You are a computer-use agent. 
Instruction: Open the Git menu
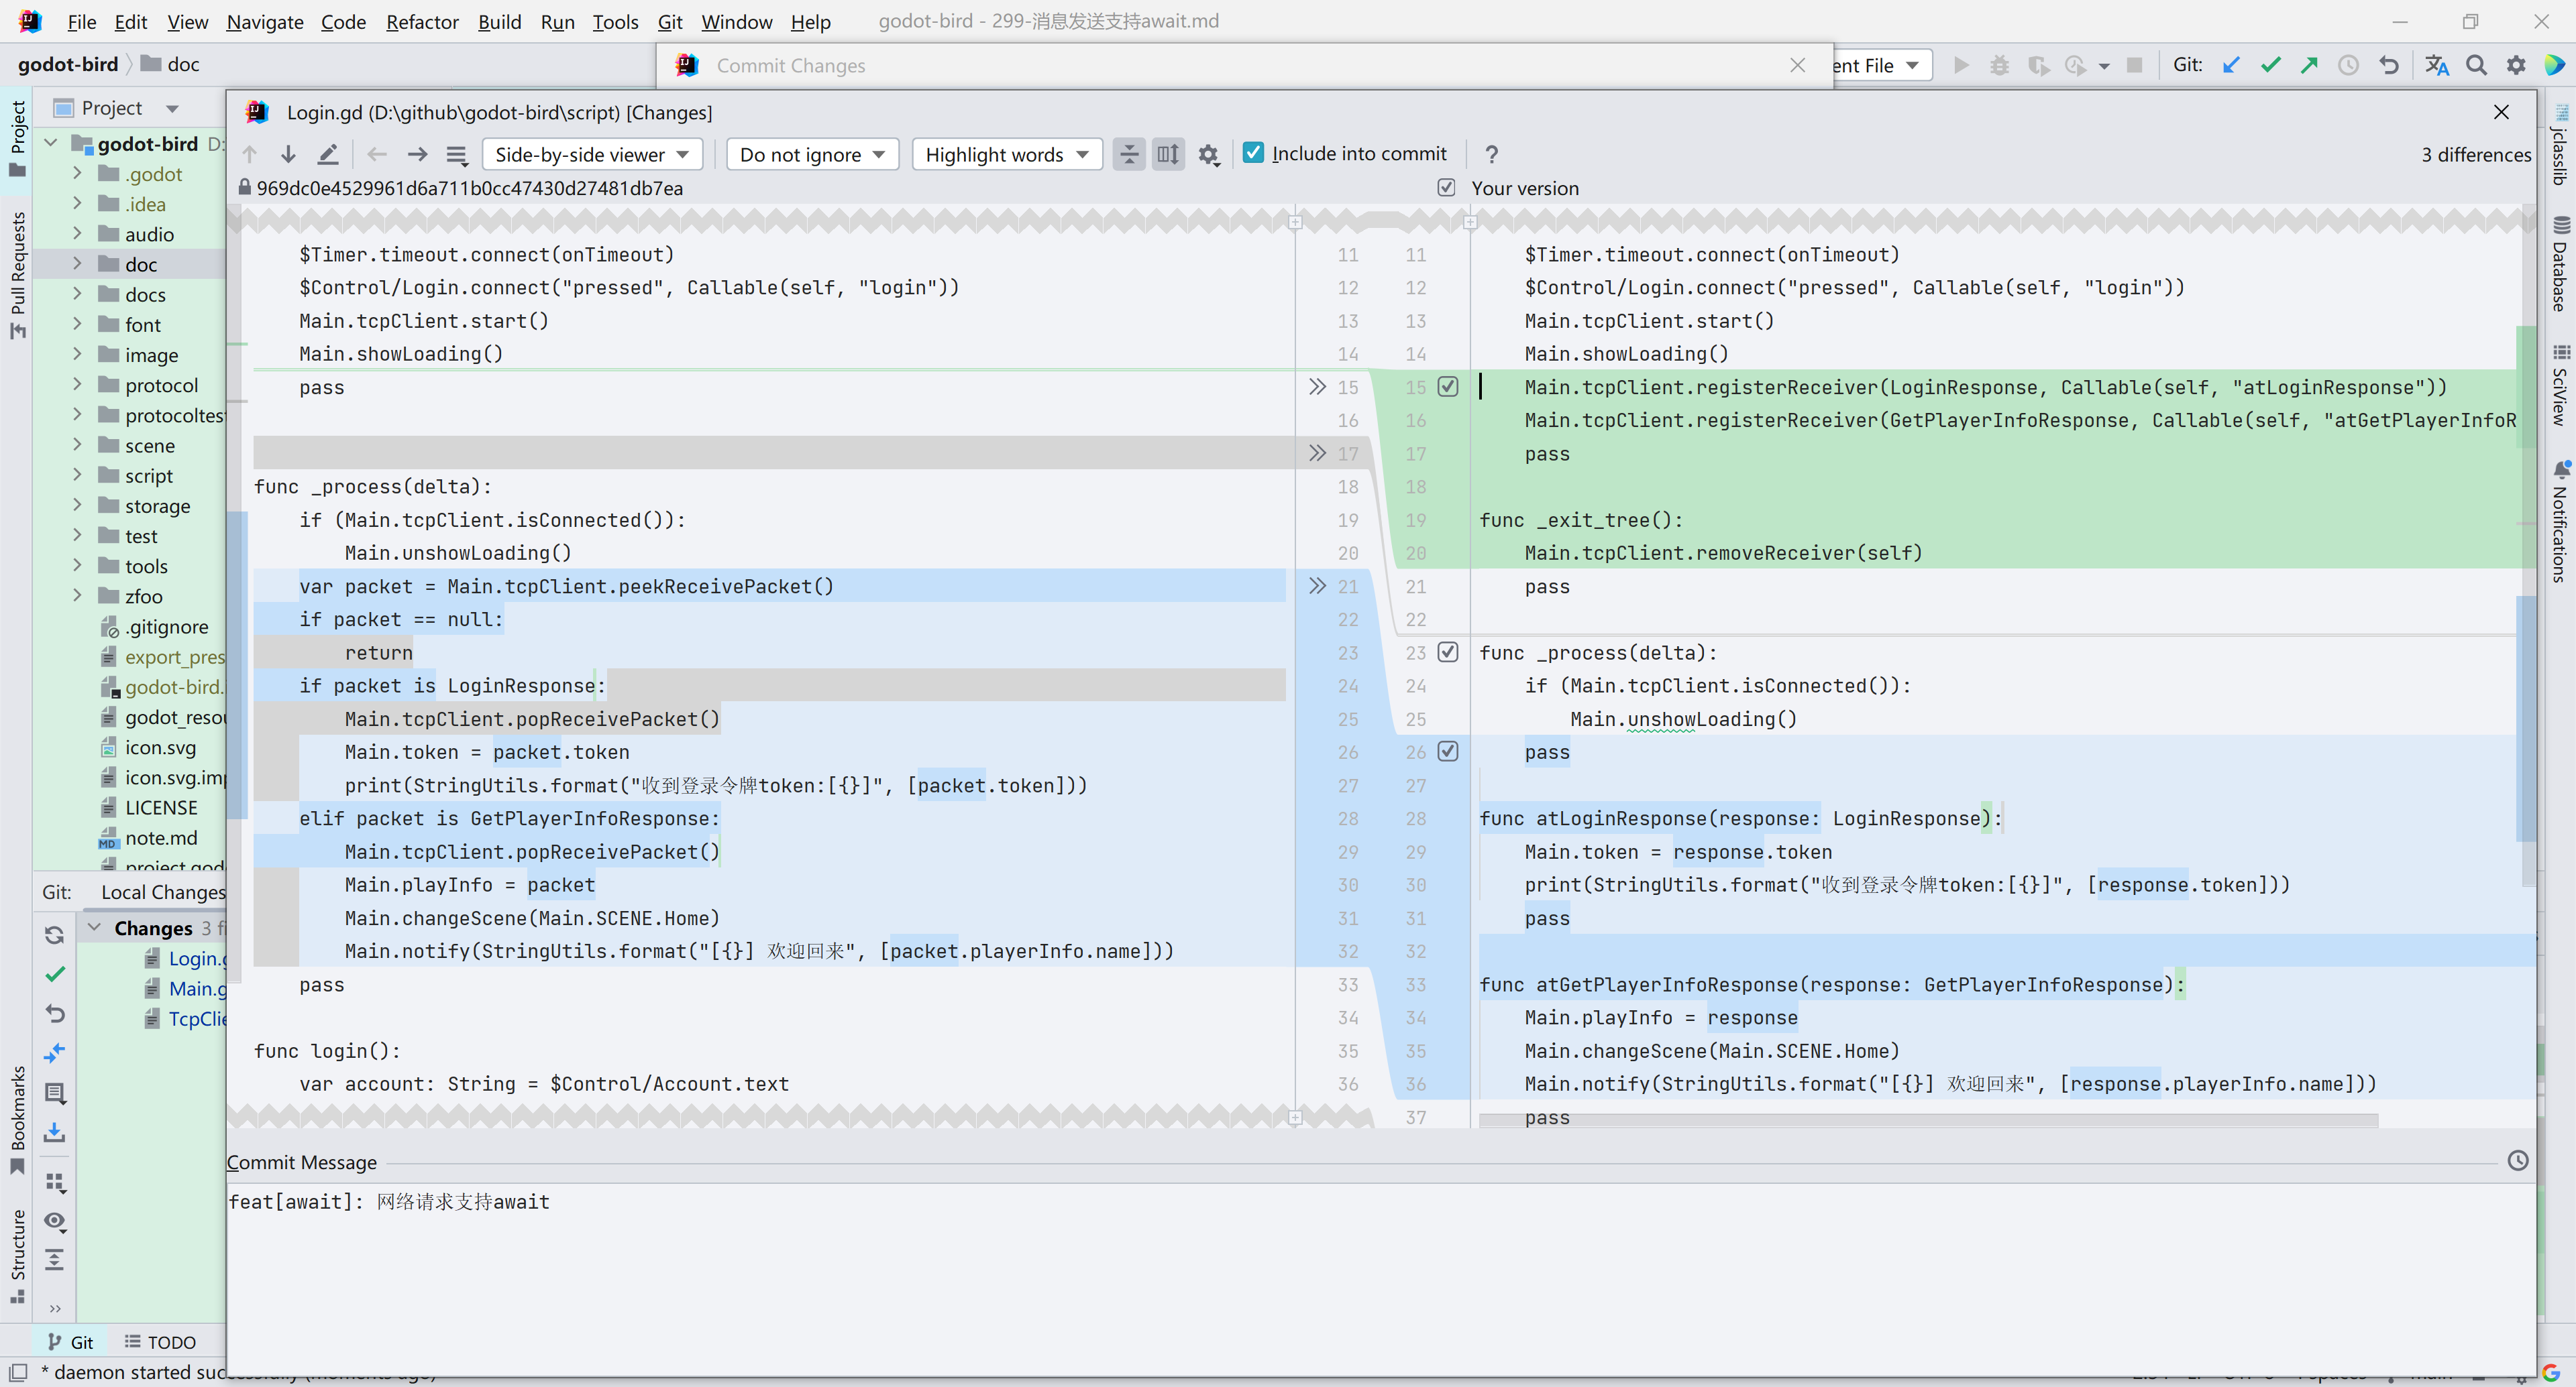tap(670, 21)
